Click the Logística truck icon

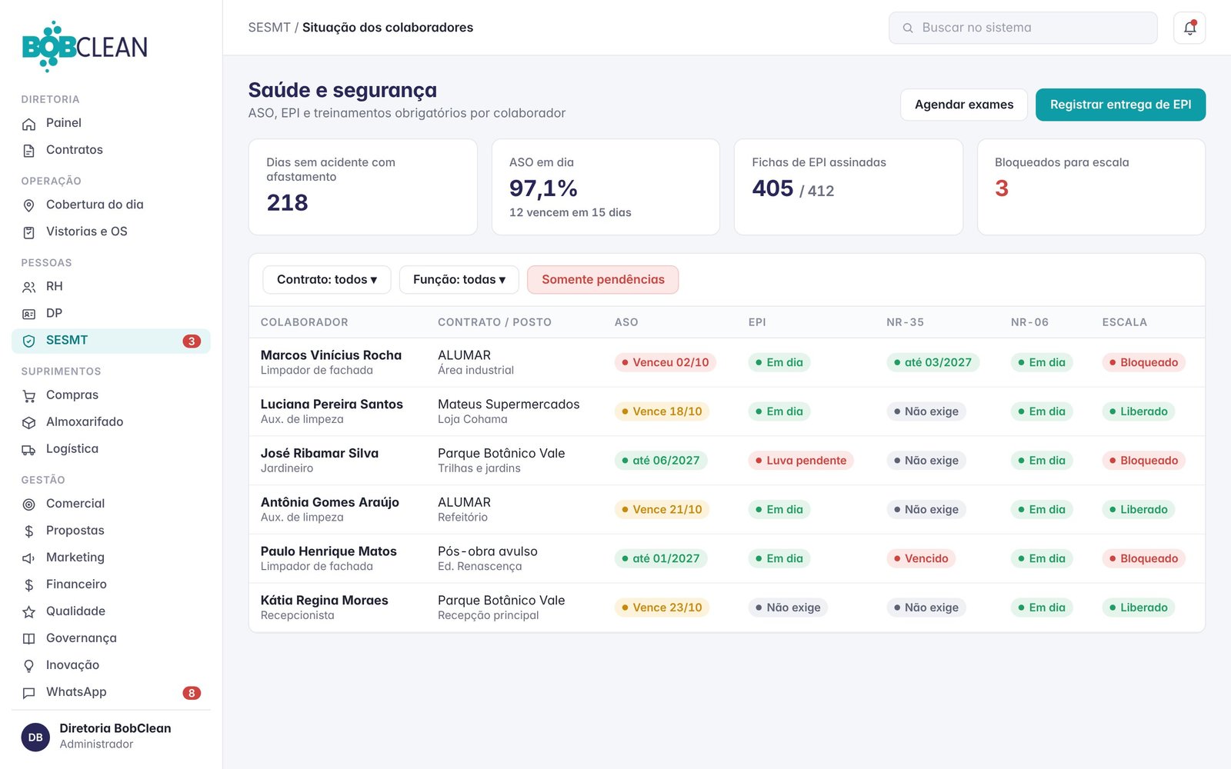click(x=29, y=449)
